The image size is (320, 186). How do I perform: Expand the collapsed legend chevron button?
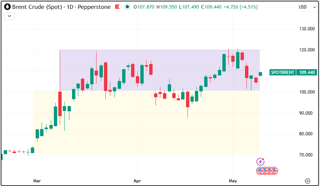click(9, 16)
